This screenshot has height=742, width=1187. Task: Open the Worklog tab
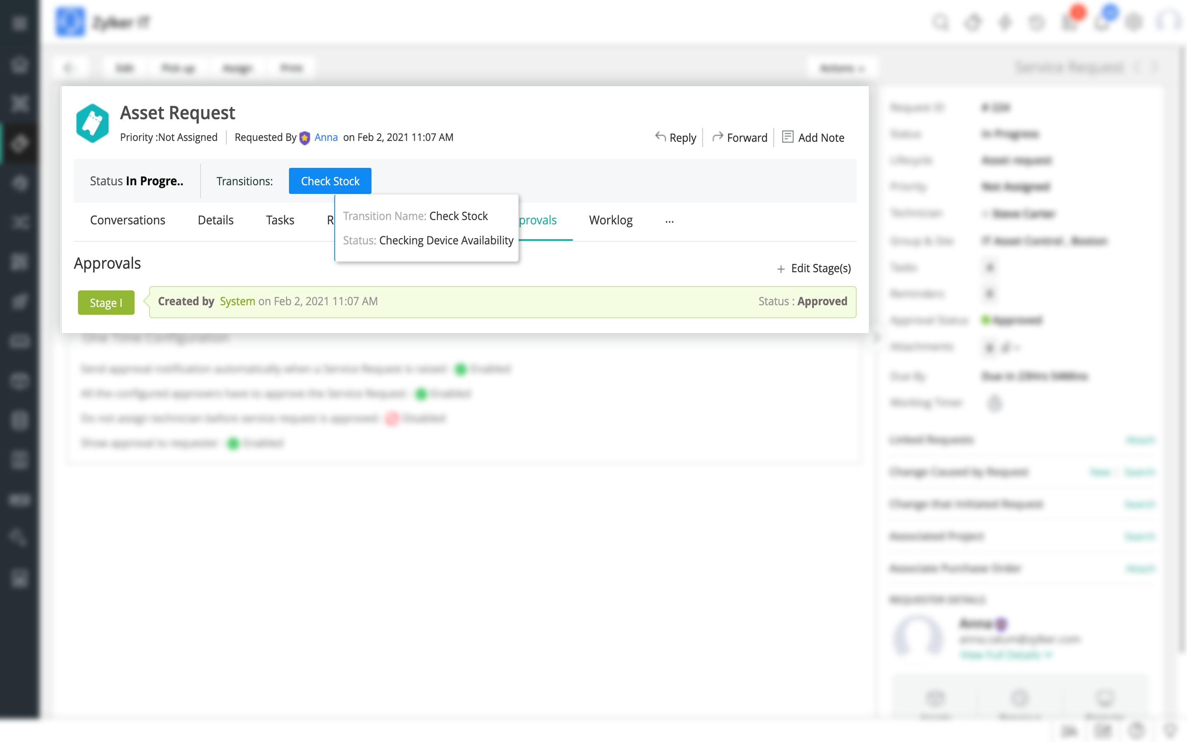click(x=610, y=221)
